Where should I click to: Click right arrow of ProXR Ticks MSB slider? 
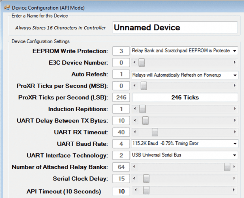(x=234, y=86)
